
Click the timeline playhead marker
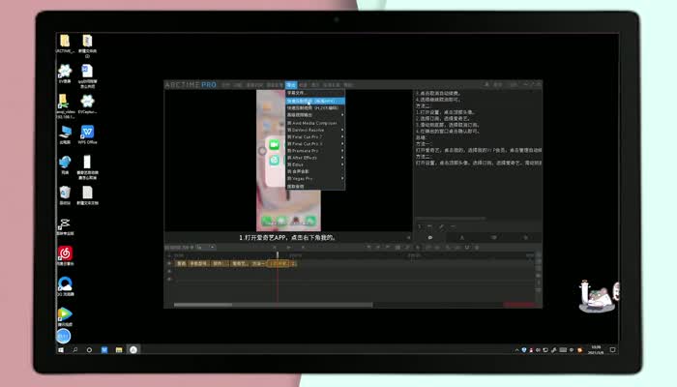278,255
